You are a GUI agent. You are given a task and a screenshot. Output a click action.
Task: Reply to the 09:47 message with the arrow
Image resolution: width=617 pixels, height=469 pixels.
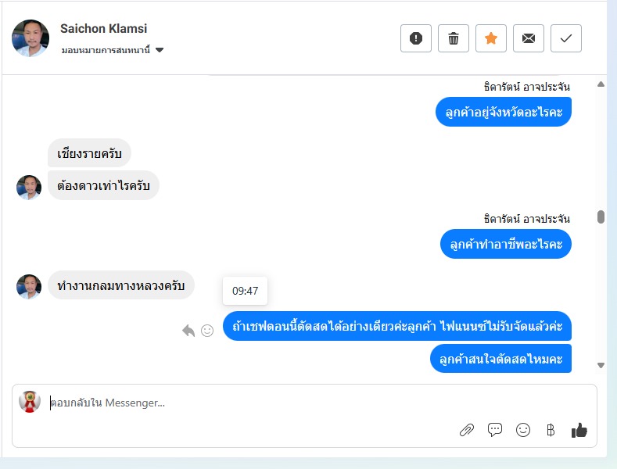click(188, 331)
